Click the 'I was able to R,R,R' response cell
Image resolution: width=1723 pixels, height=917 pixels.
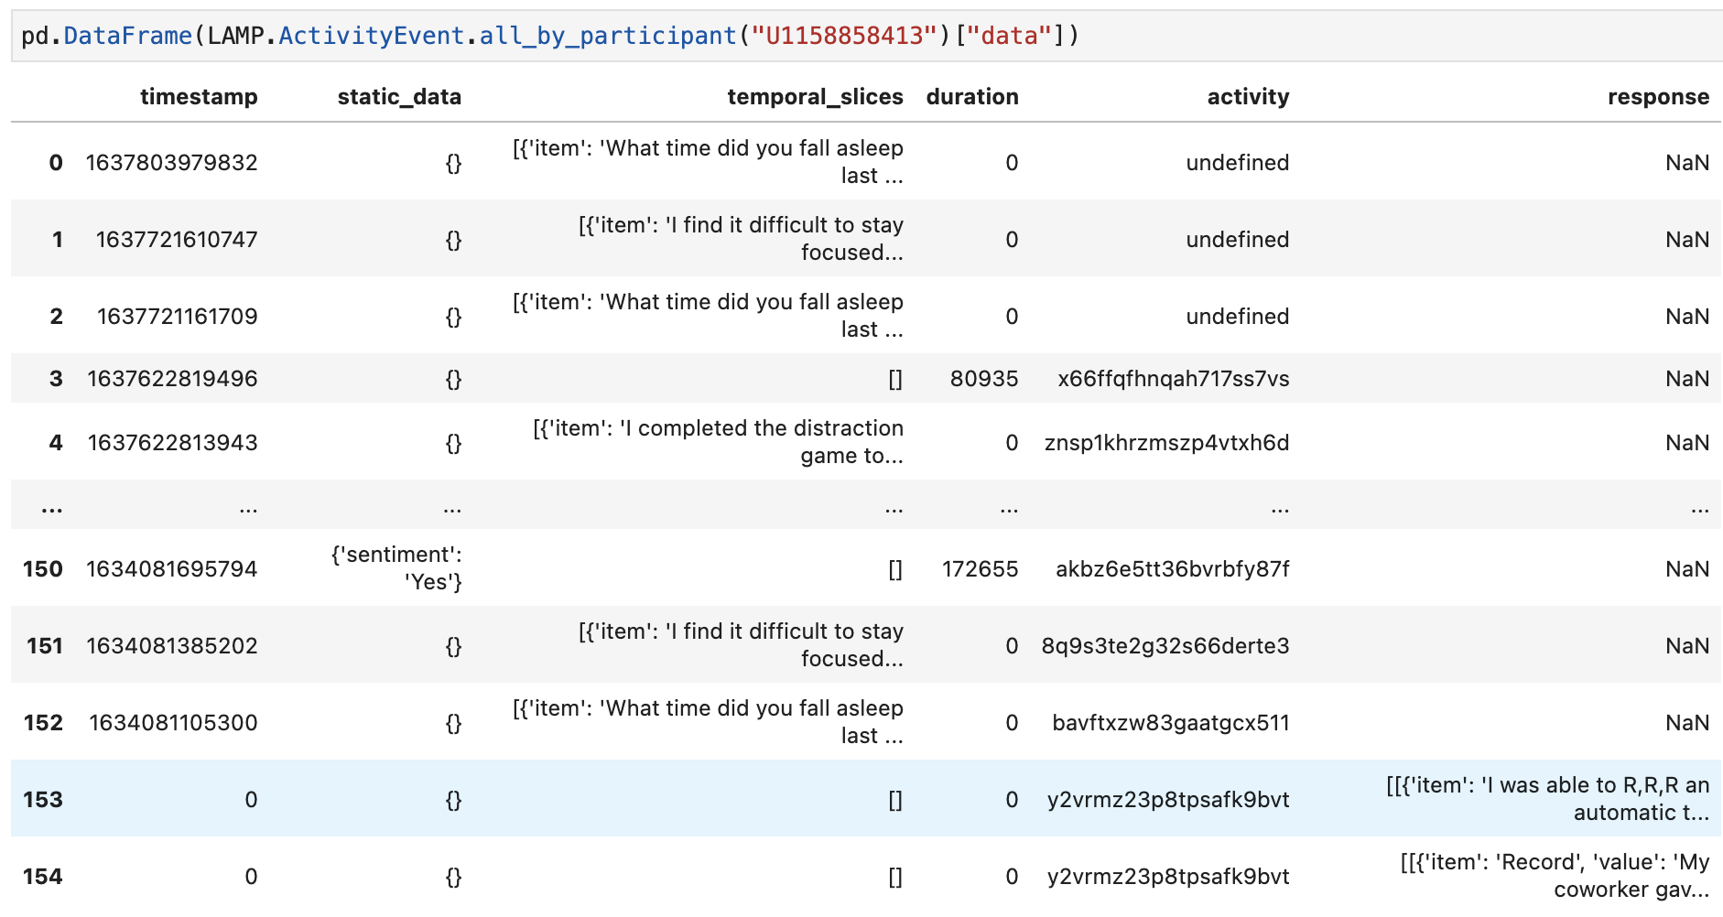pyautogui.click(x=1547, y=799)
